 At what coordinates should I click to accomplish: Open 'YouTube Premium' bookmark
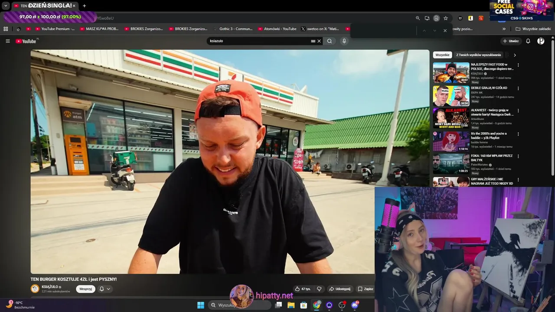(55, 29)
